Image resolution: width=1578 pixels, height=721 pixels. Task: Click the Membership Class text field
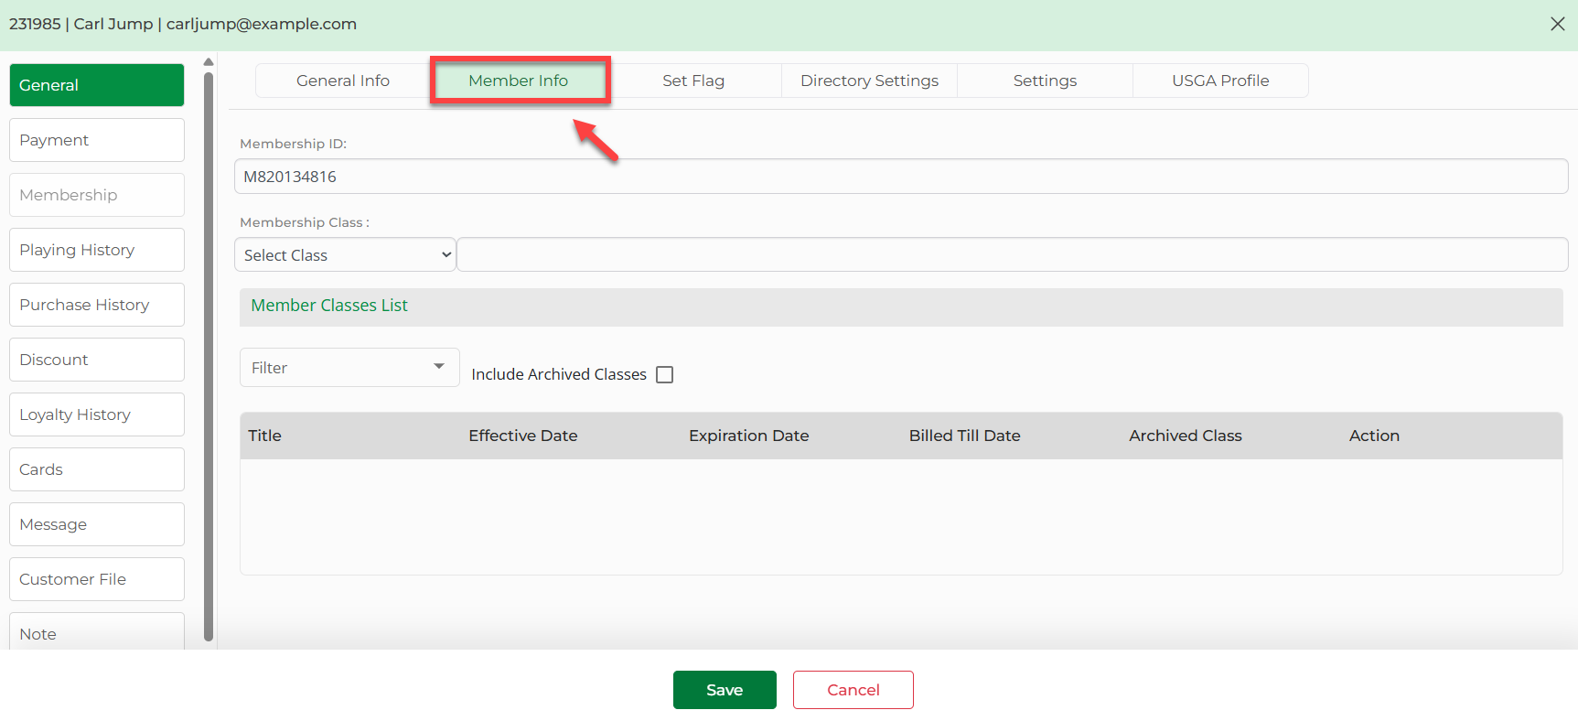[1012, 255]
